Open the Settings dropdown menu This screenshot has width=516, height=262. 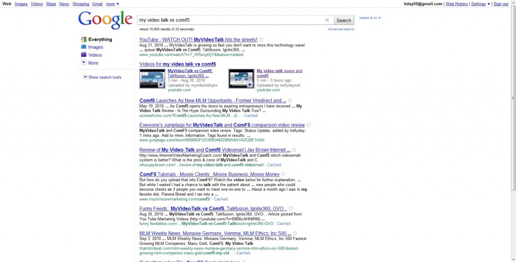click(x=480, y=4)
